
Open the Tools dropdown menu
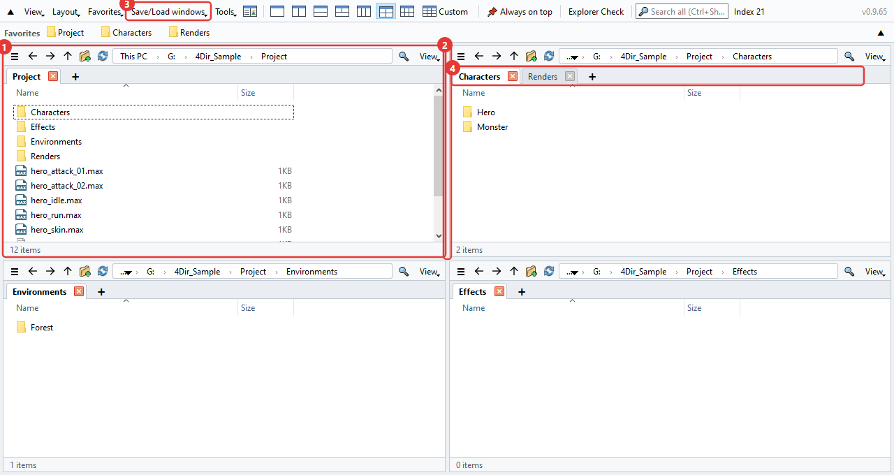click(226, 12)
